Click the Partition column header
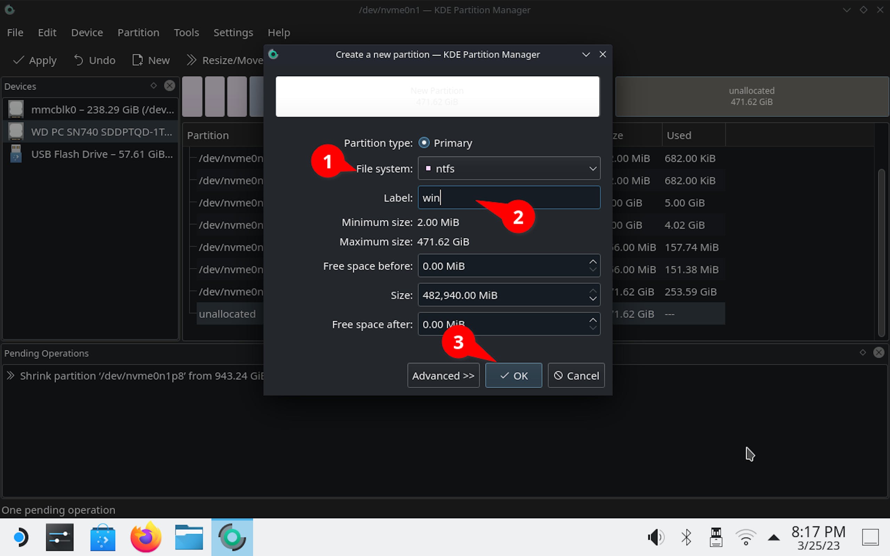 (x=208, y=135)
